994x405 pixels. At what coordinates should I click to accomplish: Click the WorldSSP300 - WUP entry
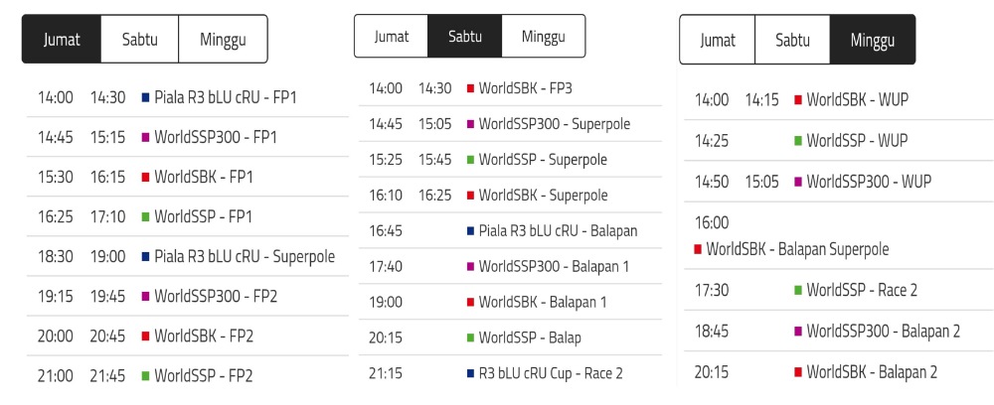870,182
